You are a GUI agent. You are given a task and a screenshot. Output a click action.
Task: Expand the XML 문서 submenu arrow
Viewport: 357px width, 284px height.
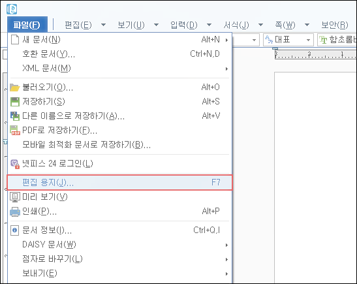226,69
